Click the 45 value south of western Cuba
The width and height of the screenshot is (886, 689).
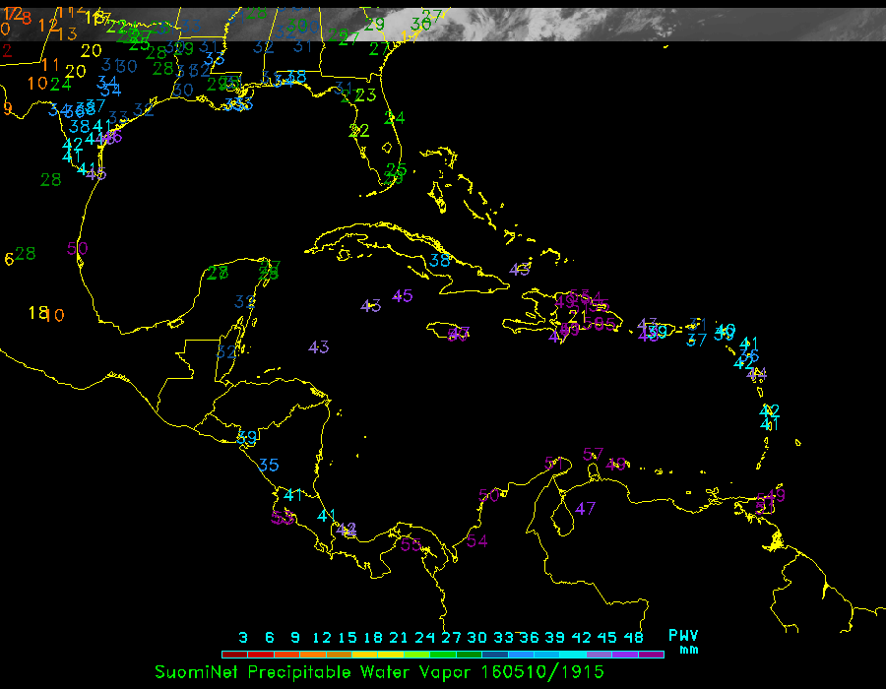[402, 295]
